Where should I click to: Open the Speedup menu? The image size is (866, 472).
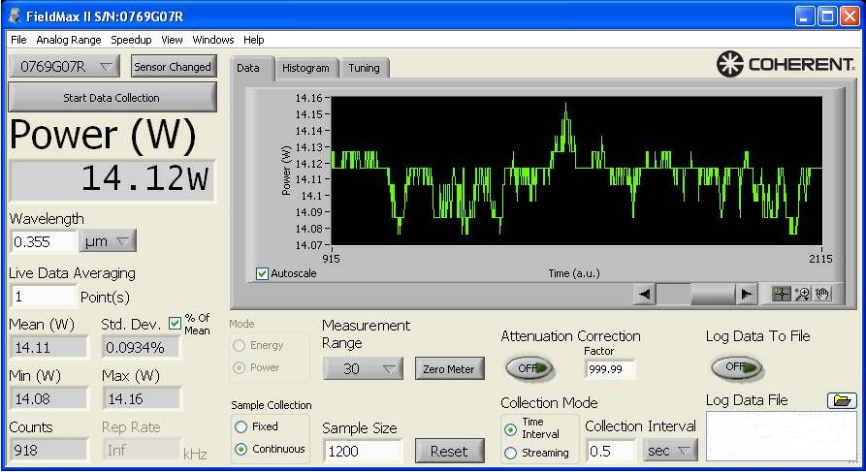click(131, 40)
